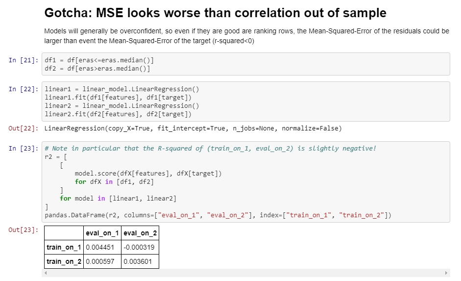Click the LinearRegression(copy_X=True...) output text
461x281 pixels.
pos(193,128)
